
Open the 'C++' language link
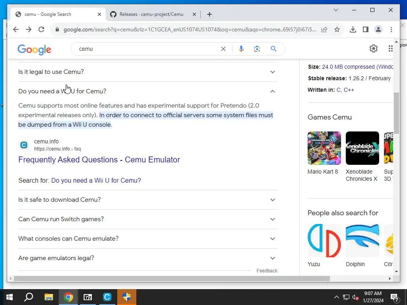349,90
